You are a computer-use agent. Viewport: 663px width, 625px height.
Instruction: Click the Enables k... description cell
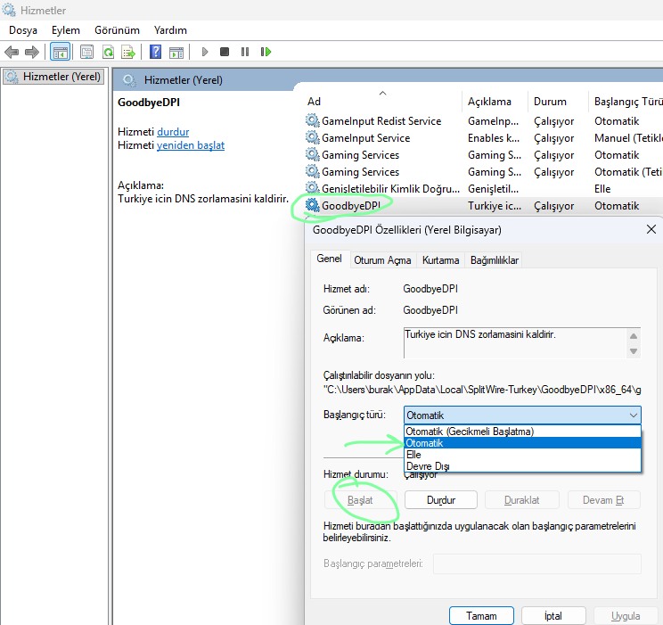(x=494, y=138)
